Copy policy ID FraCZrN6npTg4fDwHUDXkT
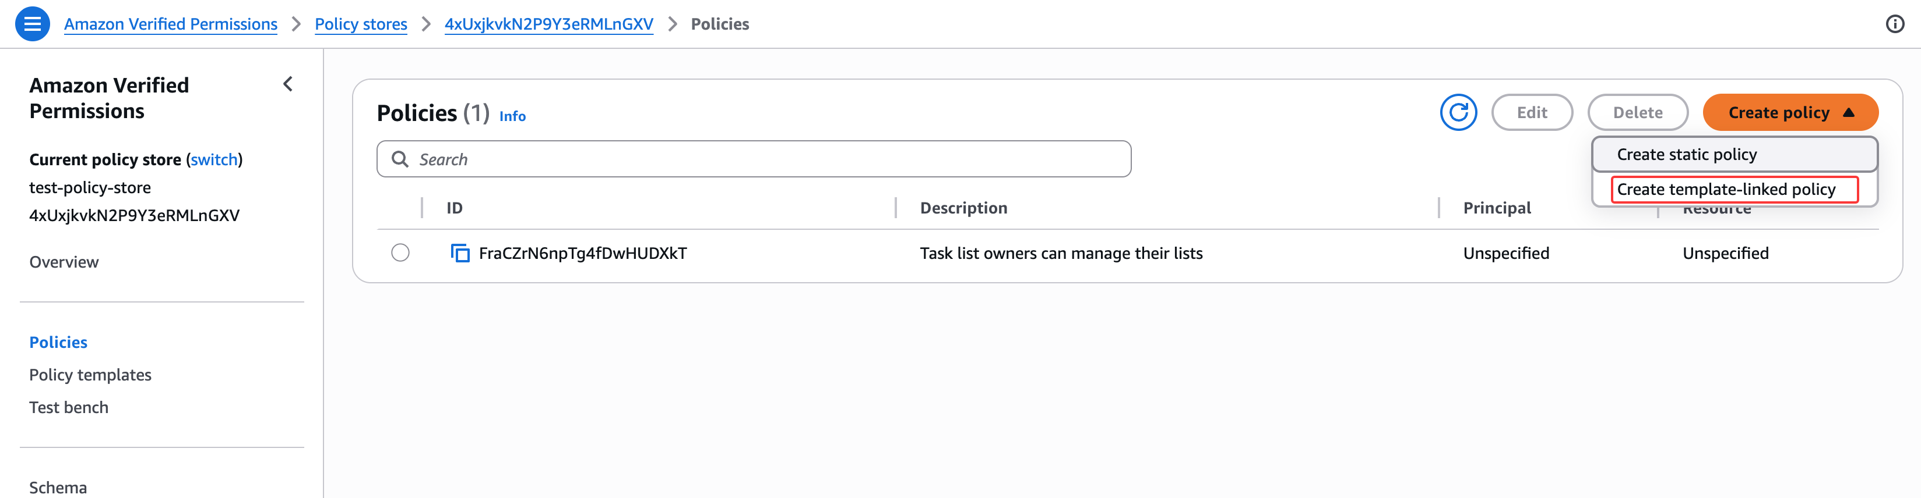This screenshot has width=1921, height=498. pyautogui.click(x=460, y=253)
